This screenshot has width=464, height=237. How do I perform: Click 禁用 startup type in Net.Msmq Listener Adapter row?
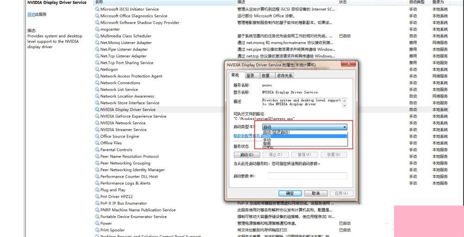coord(413,43)
